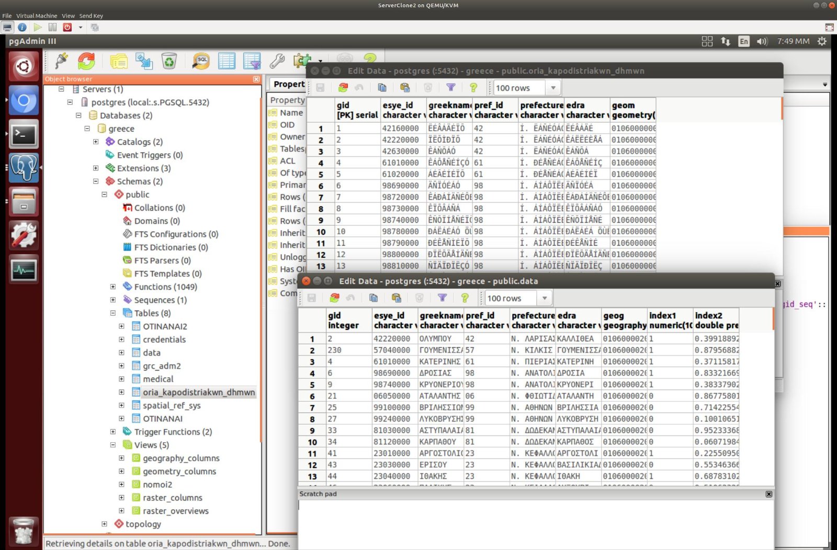Image resolution: width=837 pixels, height=550 pixels.
Task: Select the medical table in the tree
Action: 158,379
